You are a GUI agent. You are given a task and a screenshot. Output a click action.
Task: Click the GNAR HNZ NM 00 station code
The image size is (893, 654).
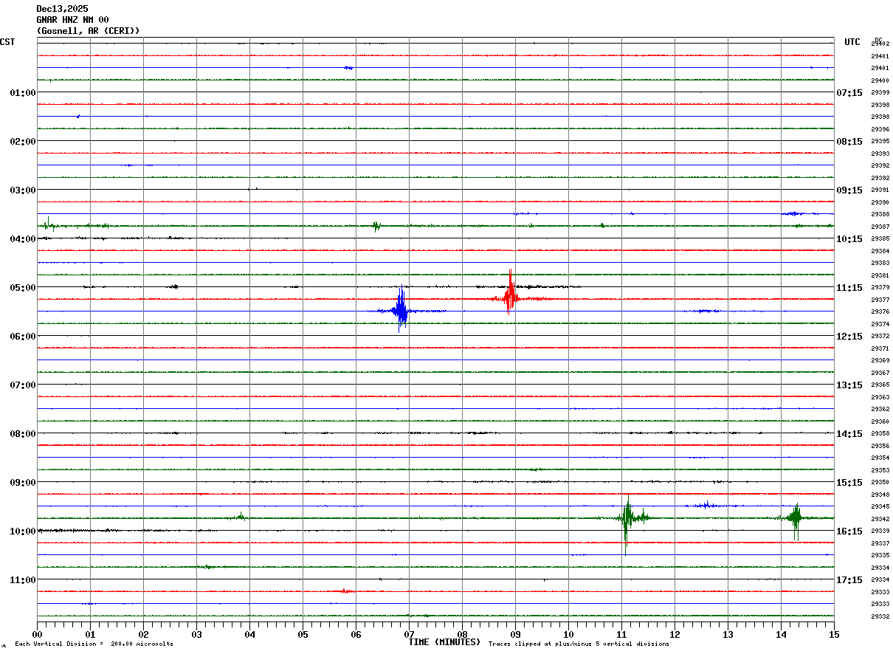click(x=72, y=20)
